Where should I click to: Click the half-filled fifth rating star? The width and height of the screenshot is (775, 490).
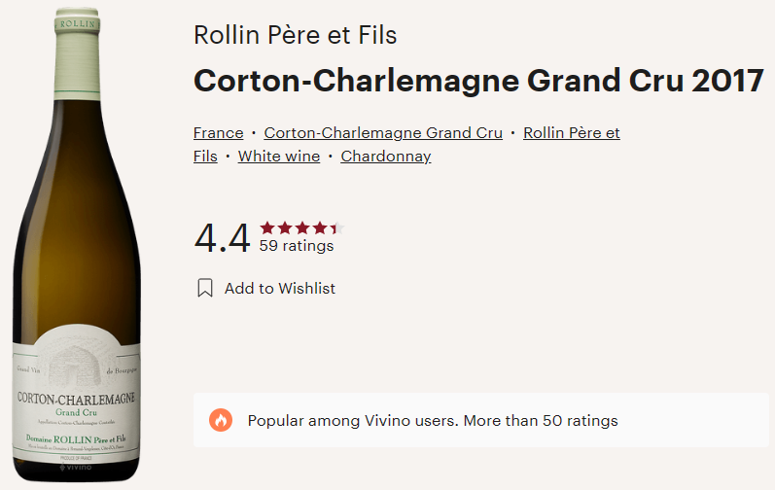[336, 228]
